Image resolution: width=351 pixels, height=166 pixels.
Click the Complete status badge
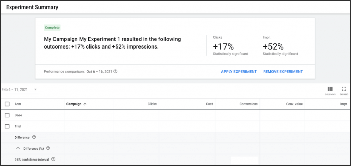pyautogui.click(x=52, y=28)
